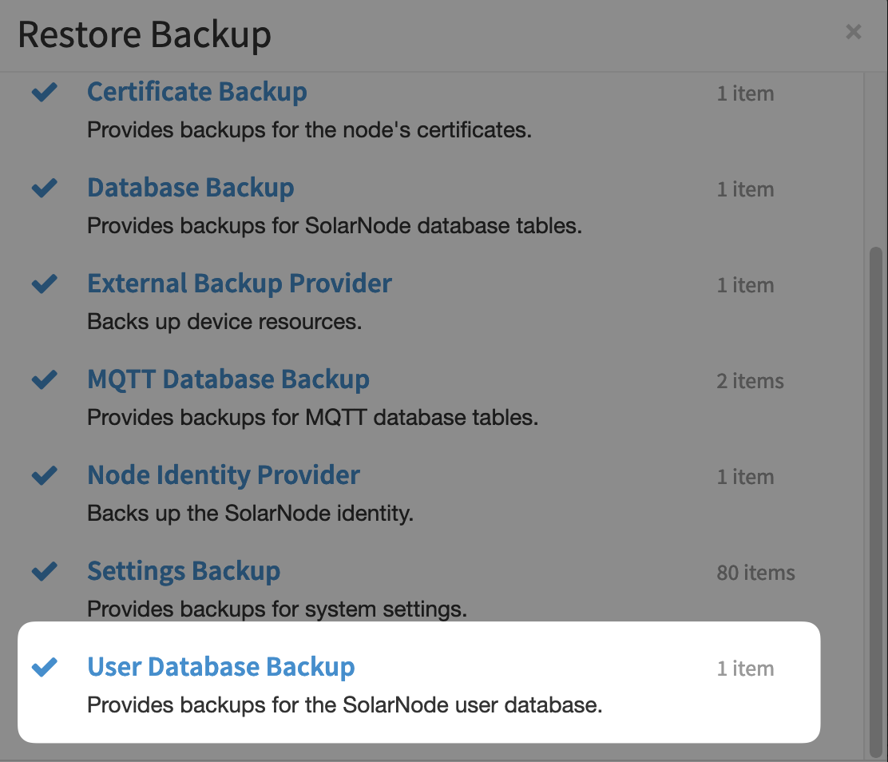Click '1 item' beside User Database Backup
The width and height of the screenshot is (888, 762).
coord(745,669)
